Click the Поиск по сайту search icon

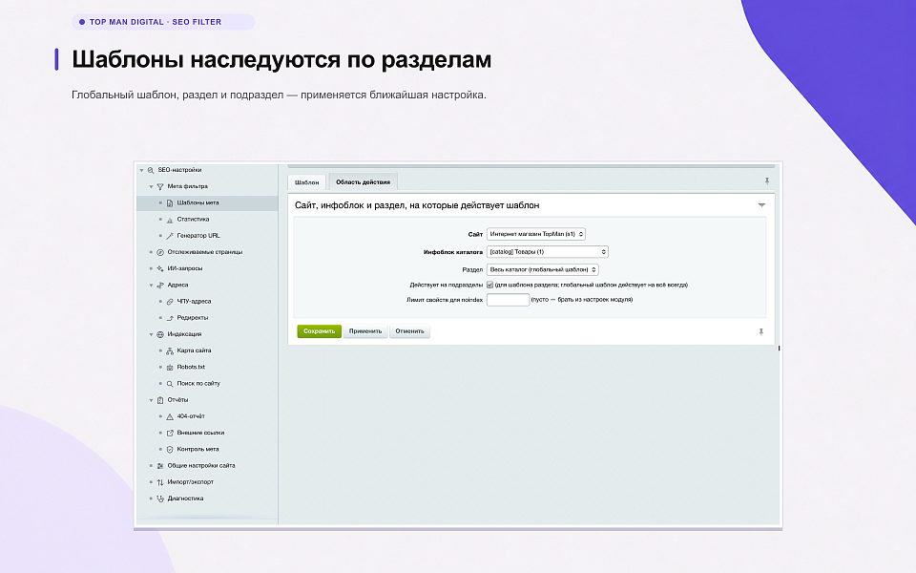pyautogui.click(x=170, y=384)
